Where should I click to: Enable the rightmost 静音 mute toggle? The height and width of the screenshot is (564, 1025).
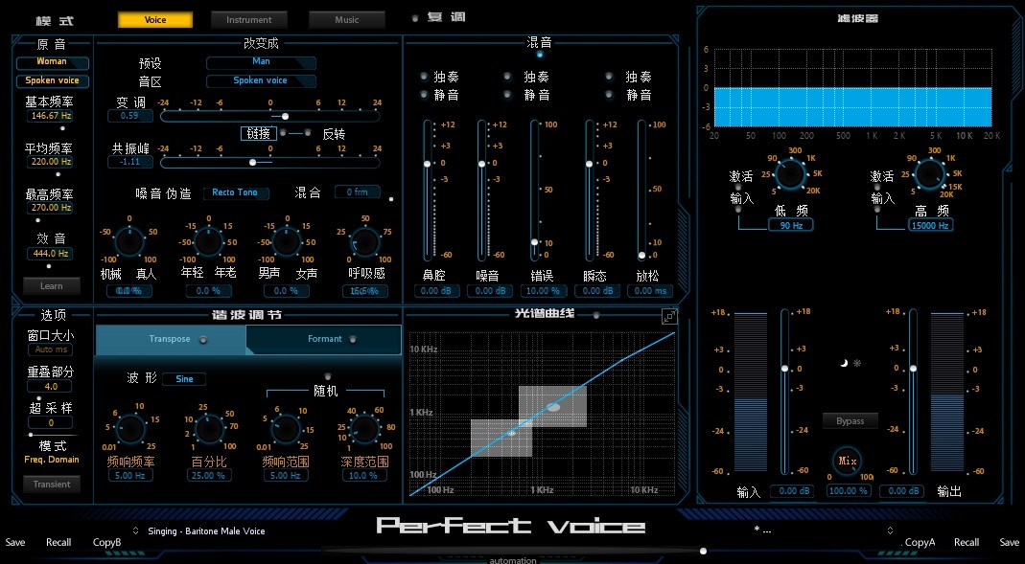pyautogui.click(x=609, y=95)
